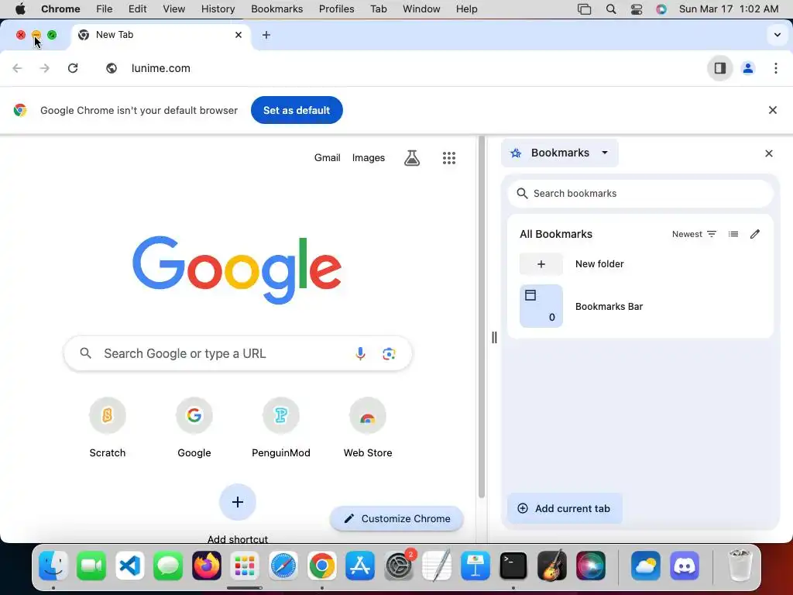
Task: Open Control Center in menu bar
Action: point(637,9)
